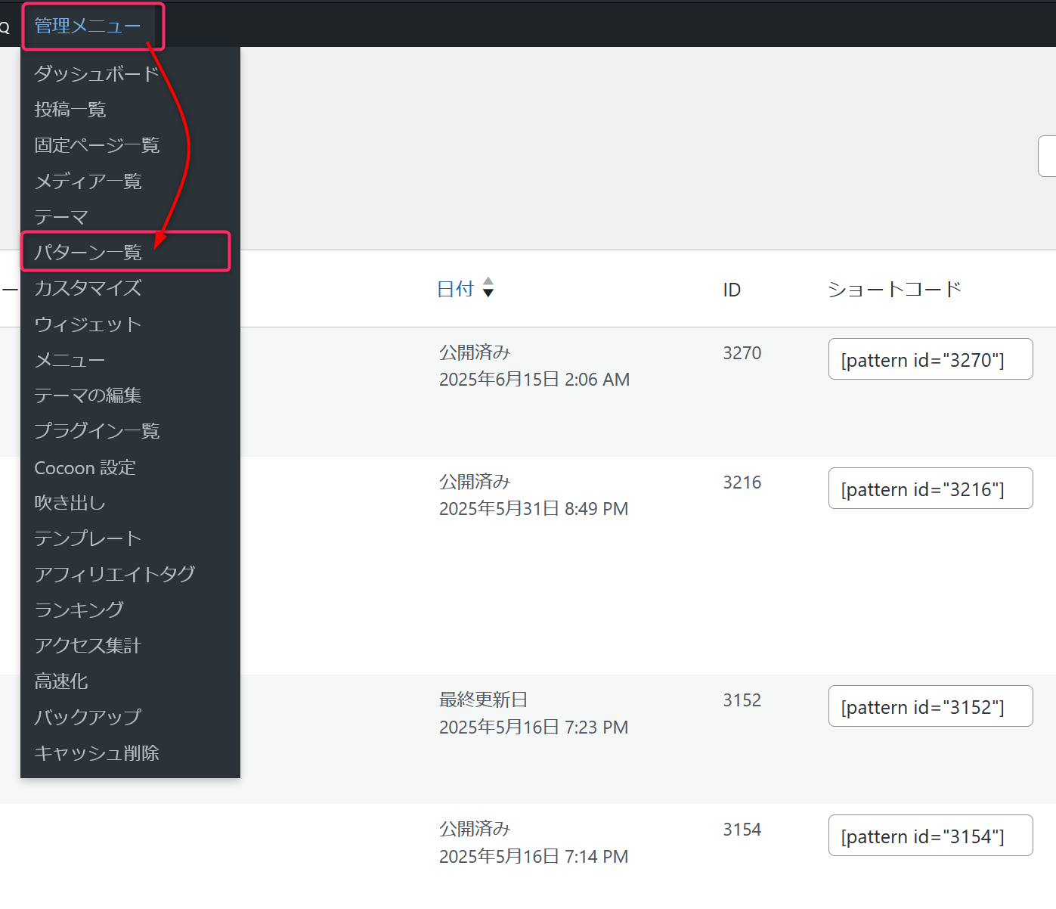Open 高速化 menu entry

pyautogui.click(x=61, y=681)
